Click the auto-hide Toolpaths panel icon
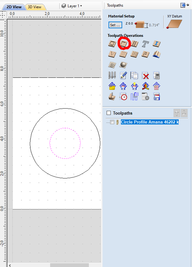 (183, 5)
